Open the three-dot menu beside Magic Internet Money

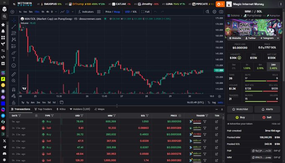pos(281,4)
